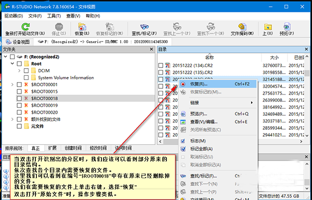Sort by 真正 rule
This screenshot has width=312, height=200.
coord(35,148)
